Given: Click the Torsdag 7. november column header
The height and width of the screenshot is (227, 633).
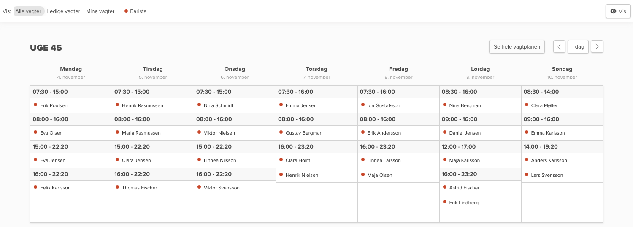Looking at the screenshot, I should coord(316,73).
